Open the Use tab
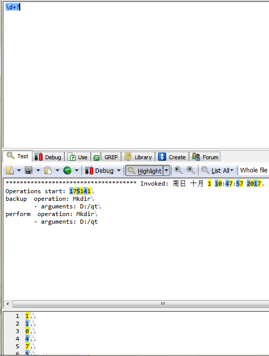The width and height of the screenshot is (269, 356). point(78,157)
